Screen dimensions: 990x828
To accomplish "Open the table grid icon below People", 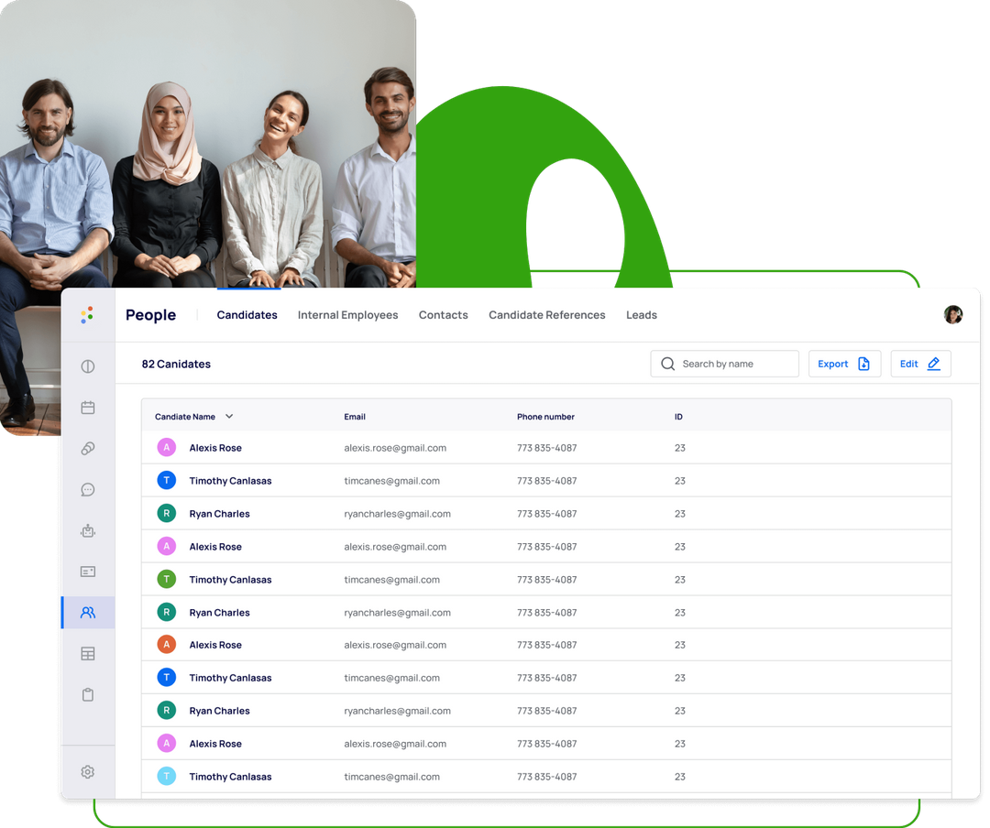I will 87,653.
